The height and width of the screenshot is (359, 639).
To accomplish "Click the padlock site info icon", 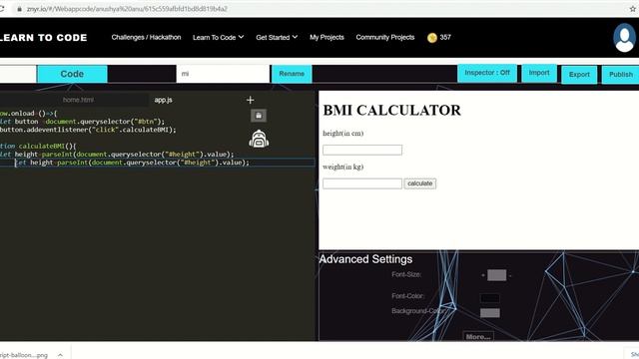I will coord(19,9).
